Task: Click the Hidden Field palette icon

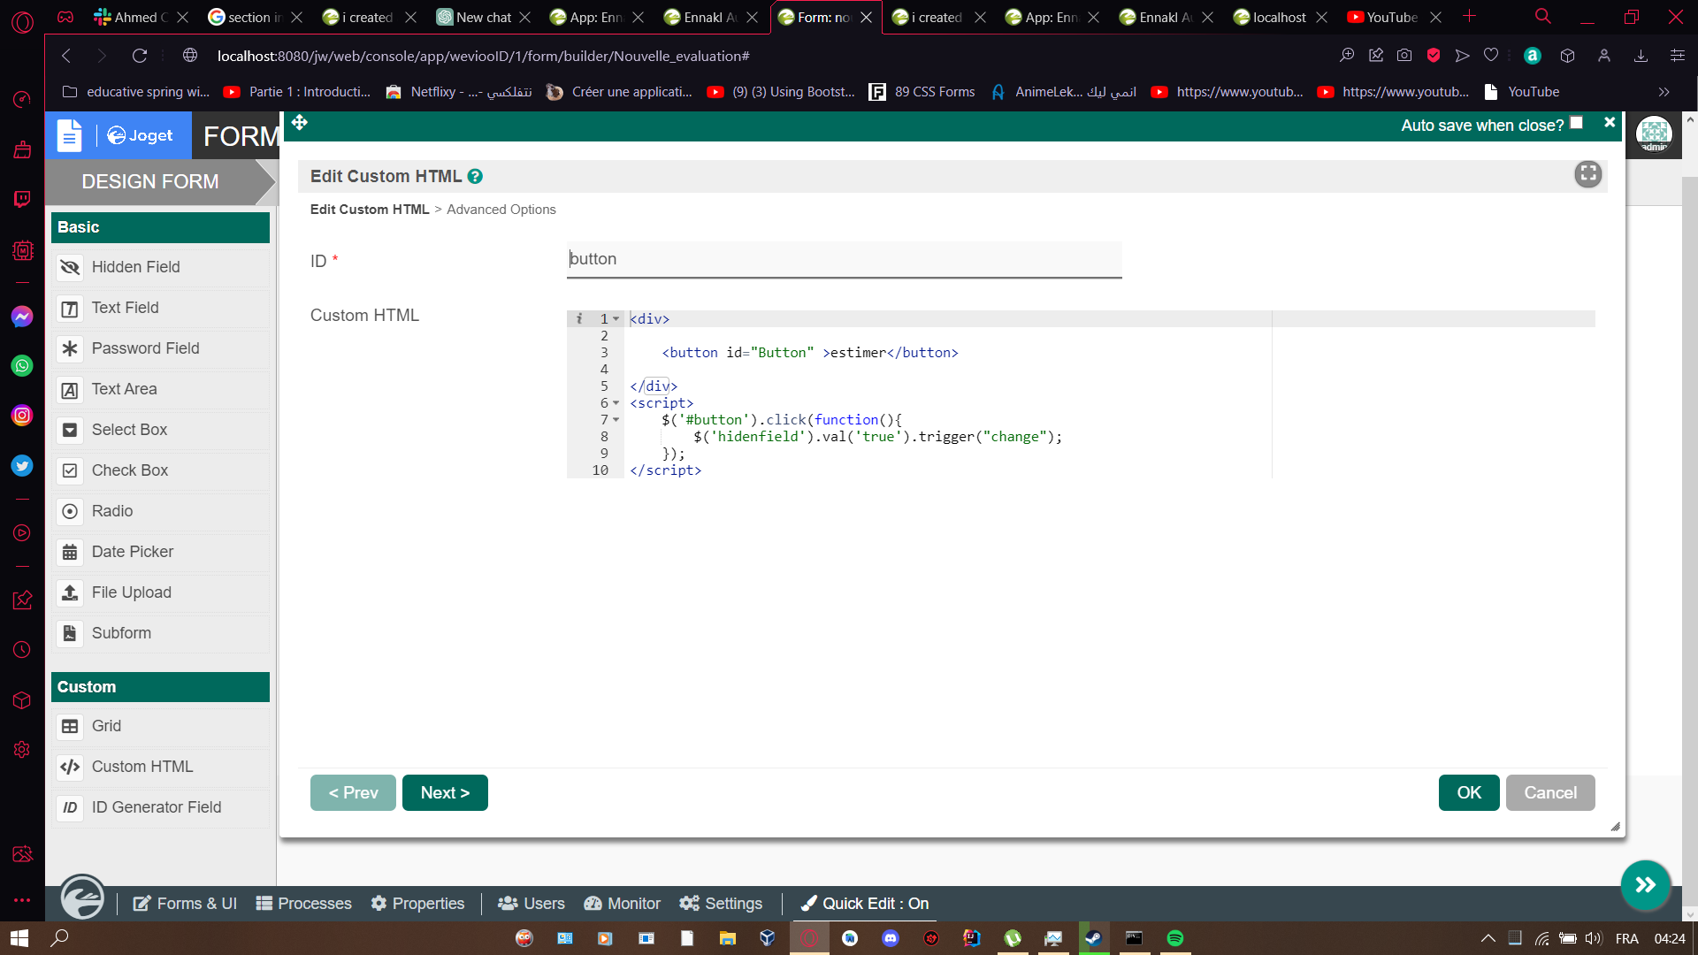Action: tap(70, 267)
